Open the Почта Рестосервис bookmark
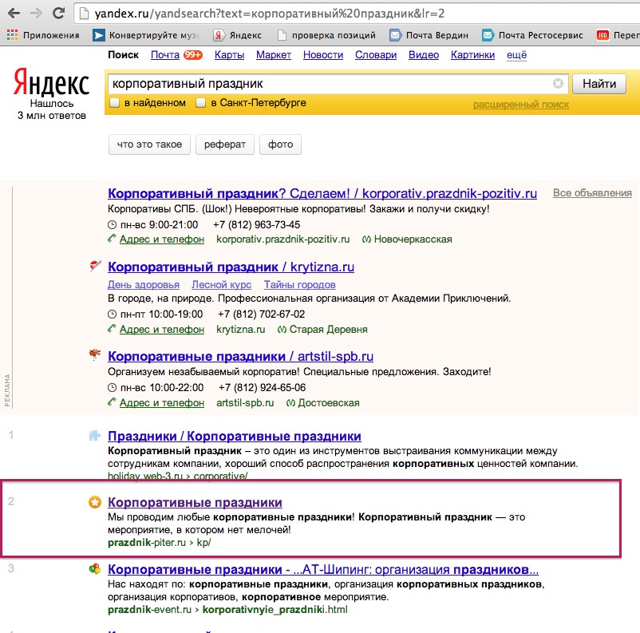640x633 pixels. [532, 35]
